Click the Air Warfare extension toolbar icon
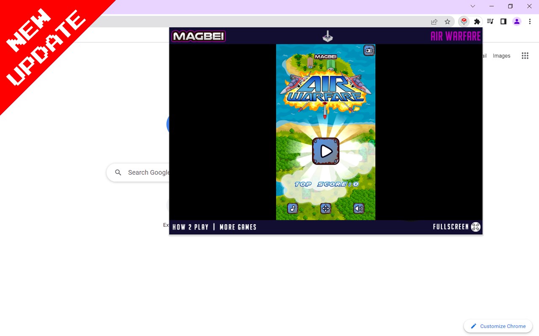The height and width of the screenshot is (336, 539). tap(464, 21)
